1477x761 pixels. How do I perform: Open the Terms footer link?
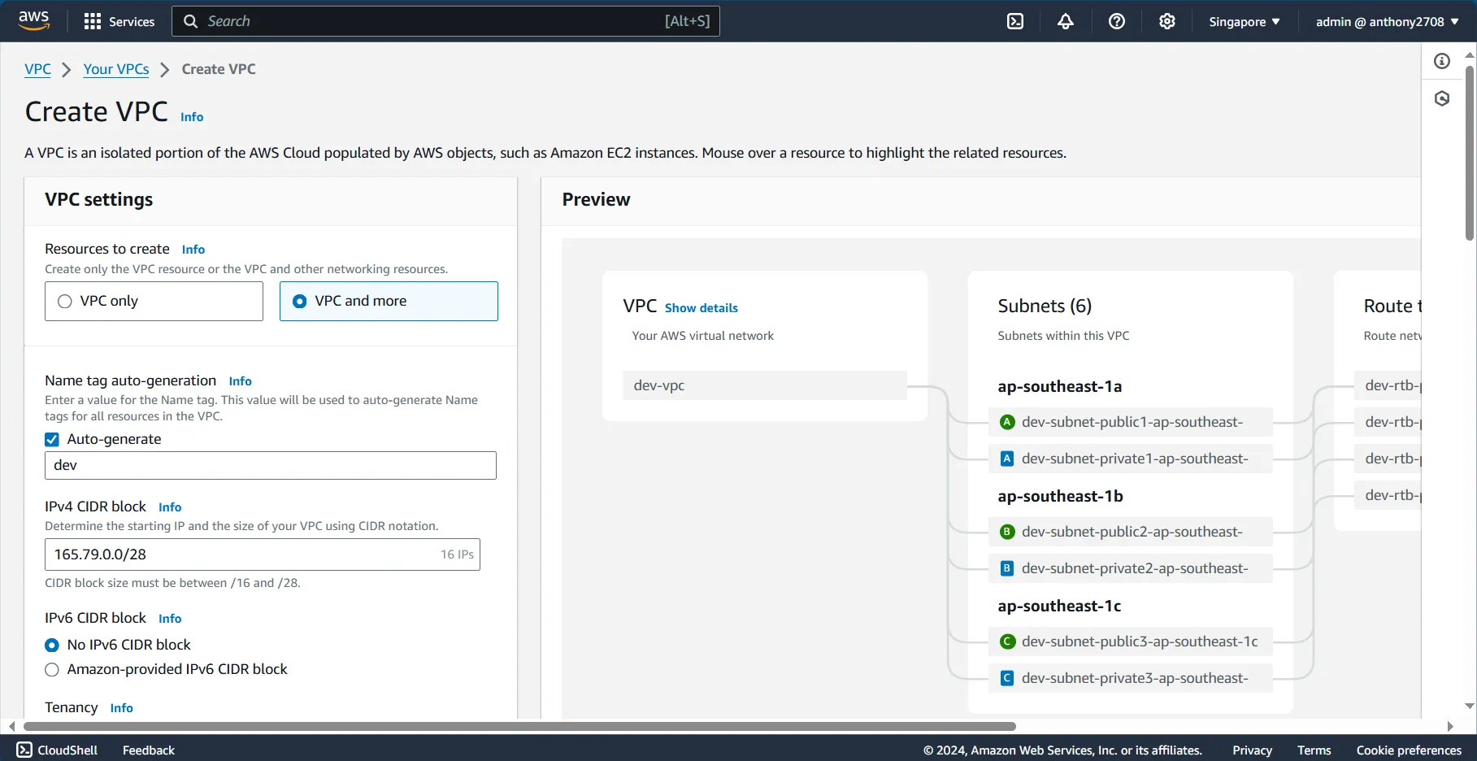coord(1314,750)
